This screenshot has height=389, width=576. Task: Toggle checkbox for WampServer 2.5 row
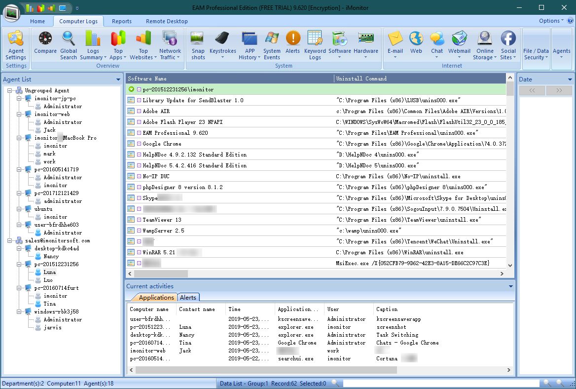point(139,231)
